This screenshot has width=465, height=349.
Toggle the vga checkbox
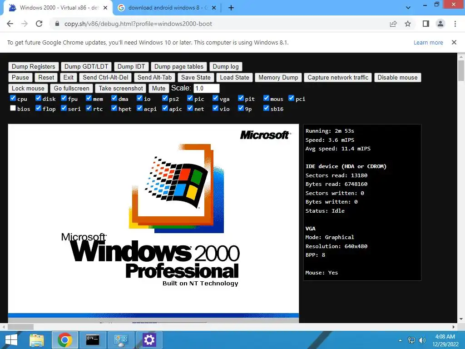[x=216, y=98]
